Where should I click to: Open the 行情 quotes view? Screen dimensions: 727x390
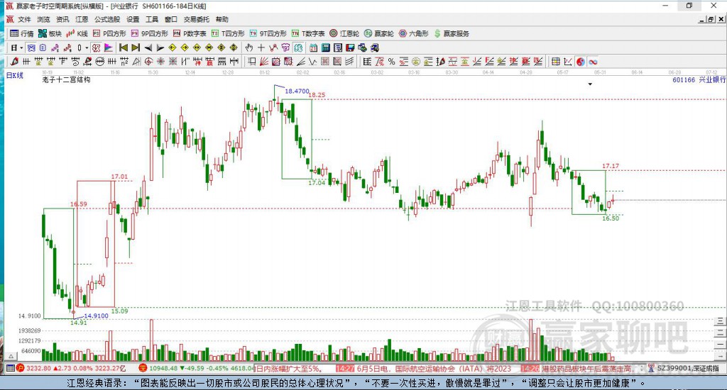[22, 33]
